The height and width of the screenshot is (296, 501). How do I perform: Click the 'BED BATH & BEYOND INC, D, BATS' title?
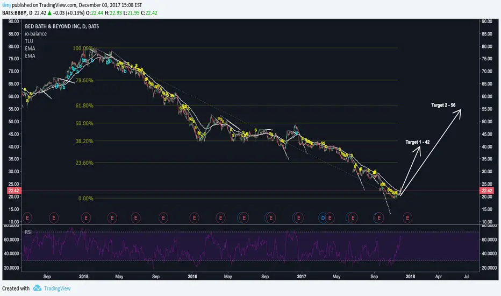pyautogui.click(x=62, y=26)
